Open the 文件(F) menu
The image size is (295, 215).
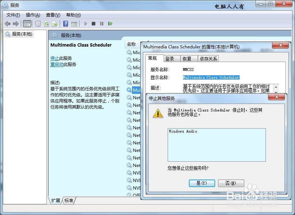[x=13, y=15]
